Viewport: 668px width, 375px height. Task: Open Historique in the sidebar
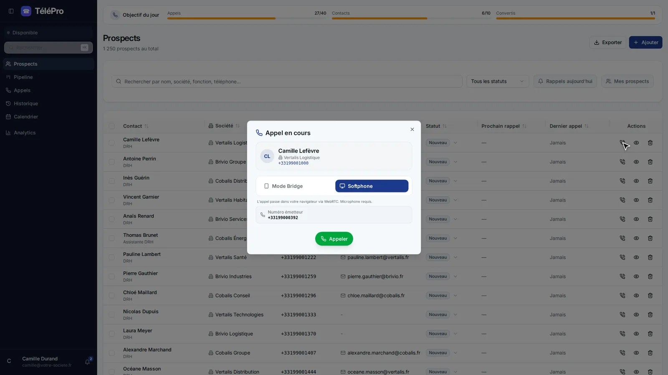pyautogui.click(x=48, y=103)
